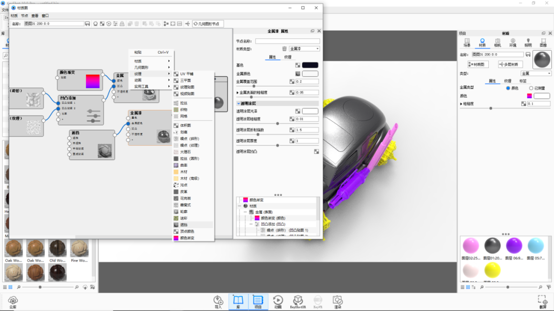Click the 材质图 button in the project panel
This screenshot has height=311, width=554.
click(x=478, y=64)
